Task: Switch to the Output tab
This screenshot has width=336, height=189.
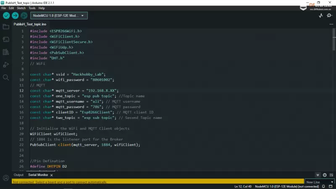Action: tap(18, 175)
